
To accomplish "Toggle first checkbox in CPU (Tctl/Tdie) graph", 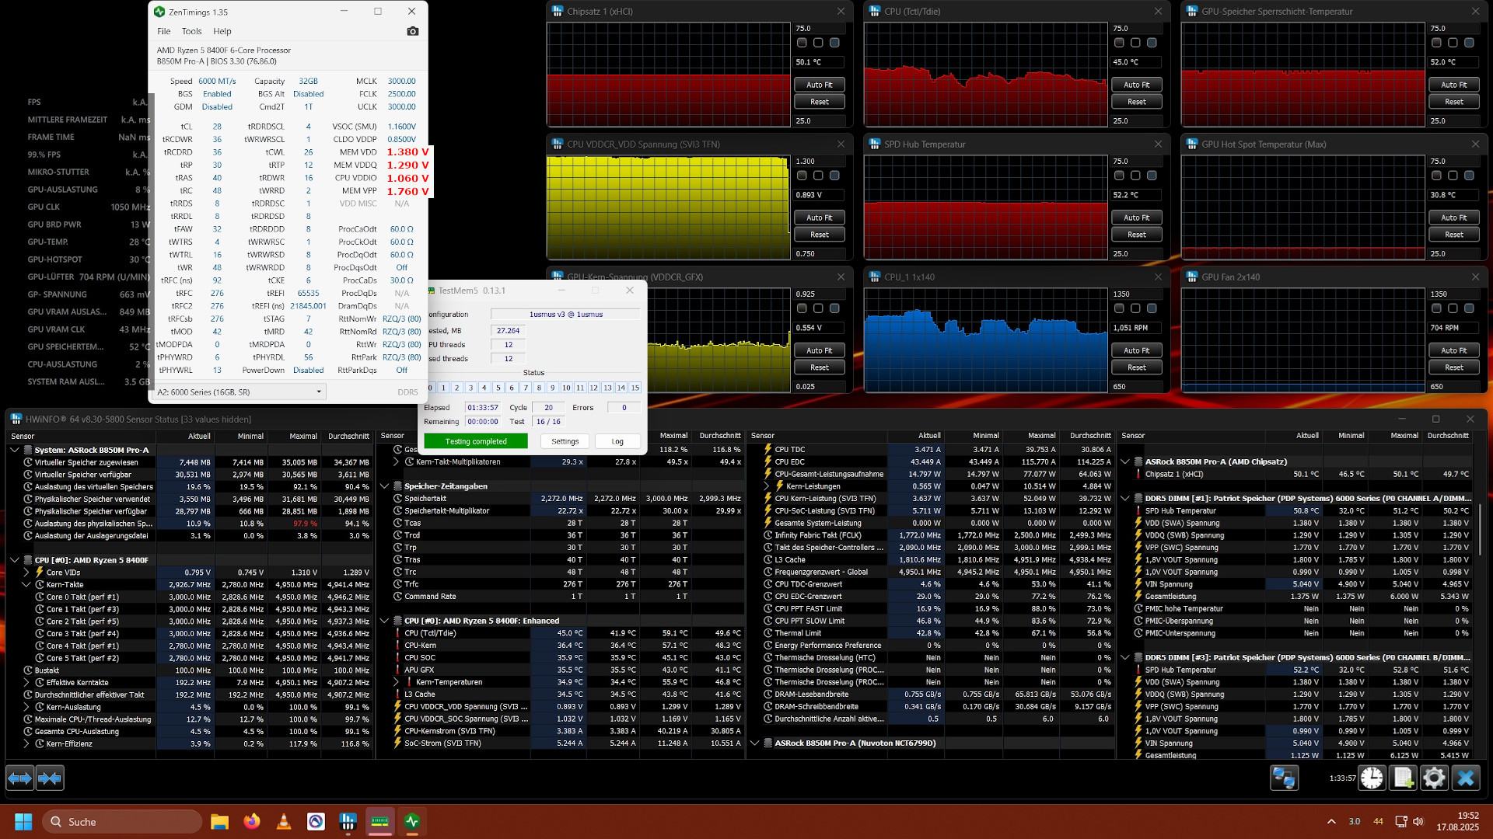I will pyautogui.click(x=1119, y=43).
